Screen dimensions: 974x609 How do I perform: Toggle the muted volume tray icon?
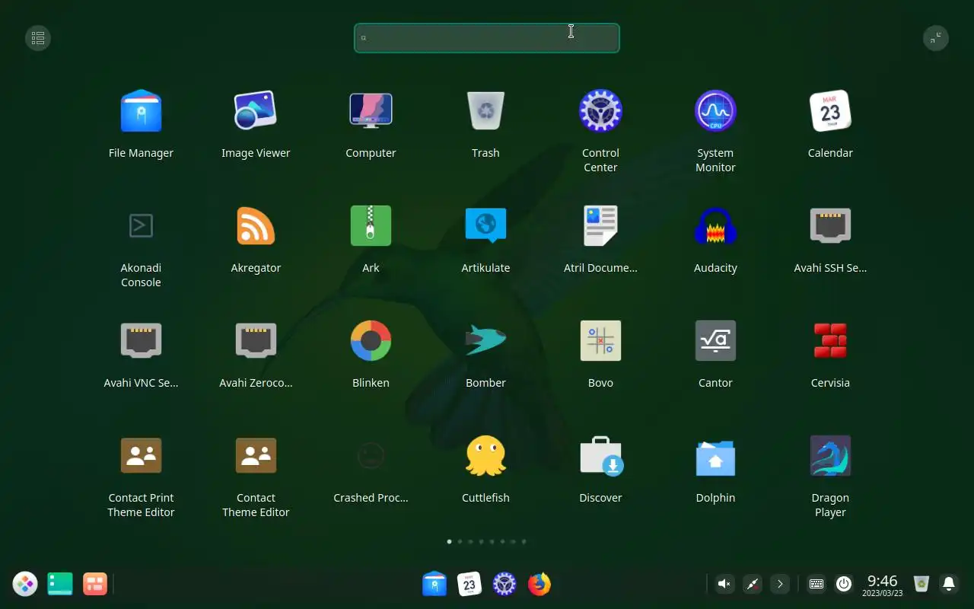[725, 584]
